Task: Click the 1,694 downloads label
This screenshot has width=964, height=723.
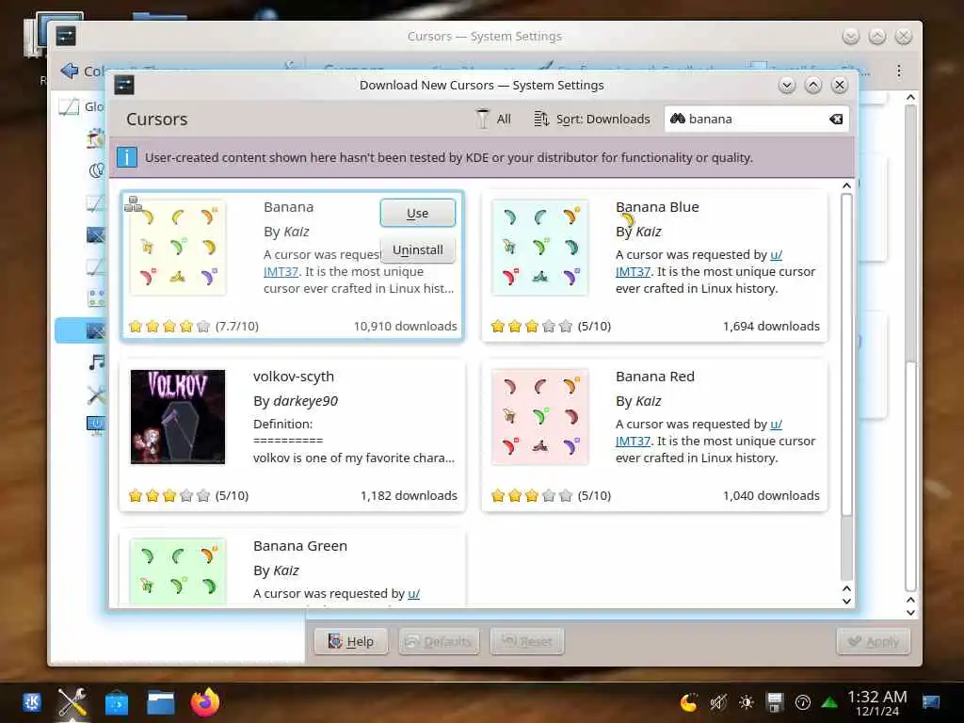Action: [x=771, y=327]
